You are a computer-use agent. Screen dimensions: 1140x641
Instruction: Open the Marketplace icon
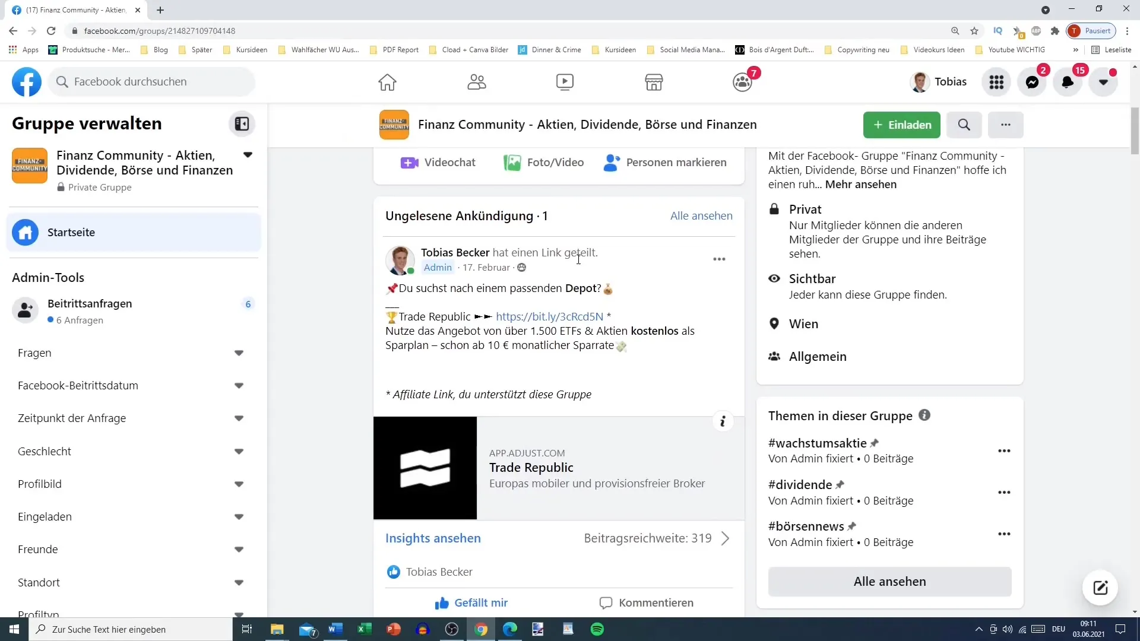pyautogui.click(x=654, y=82)
